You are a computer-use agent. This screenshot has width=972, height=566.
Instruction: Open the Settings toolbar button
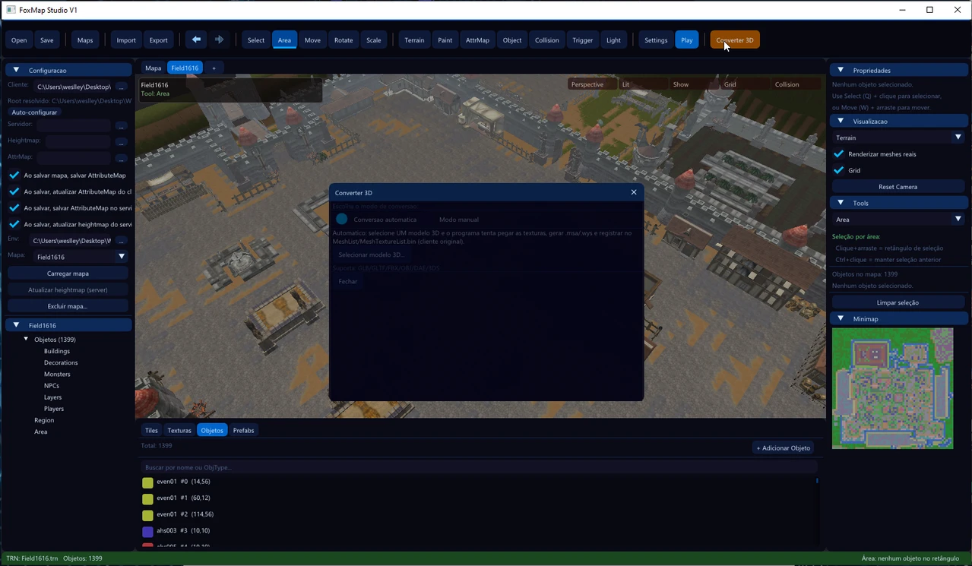[x=656, y=40]
